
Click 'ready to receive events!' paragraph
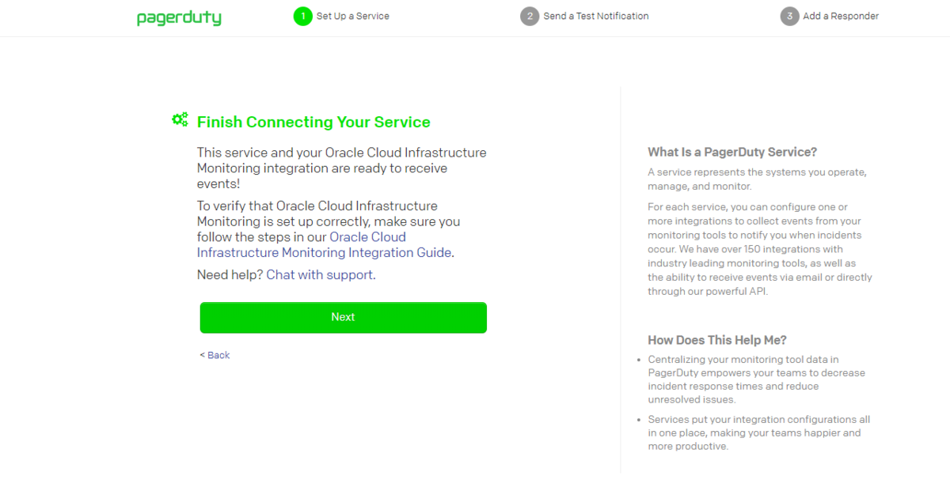(x=342, y=168)
